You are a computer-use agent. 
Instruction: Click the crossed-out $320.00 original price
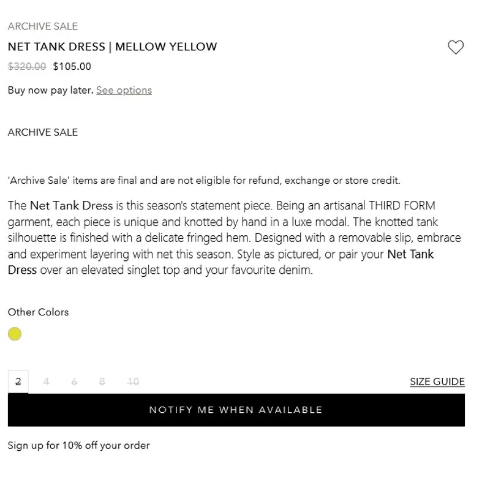click(26, 66)
